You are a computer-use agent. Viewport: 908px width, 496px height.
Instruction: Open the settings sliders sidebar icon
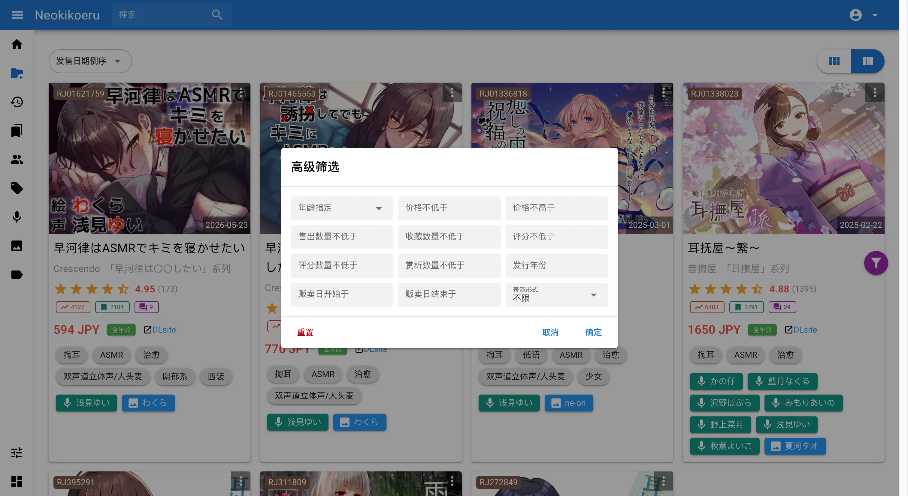17,453
